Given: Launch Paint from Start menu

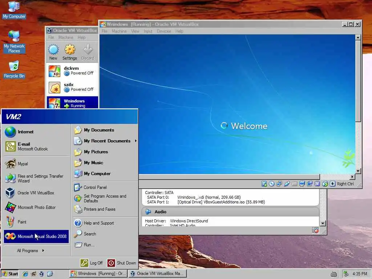Looking at the screenshot, I should (36, 222).
